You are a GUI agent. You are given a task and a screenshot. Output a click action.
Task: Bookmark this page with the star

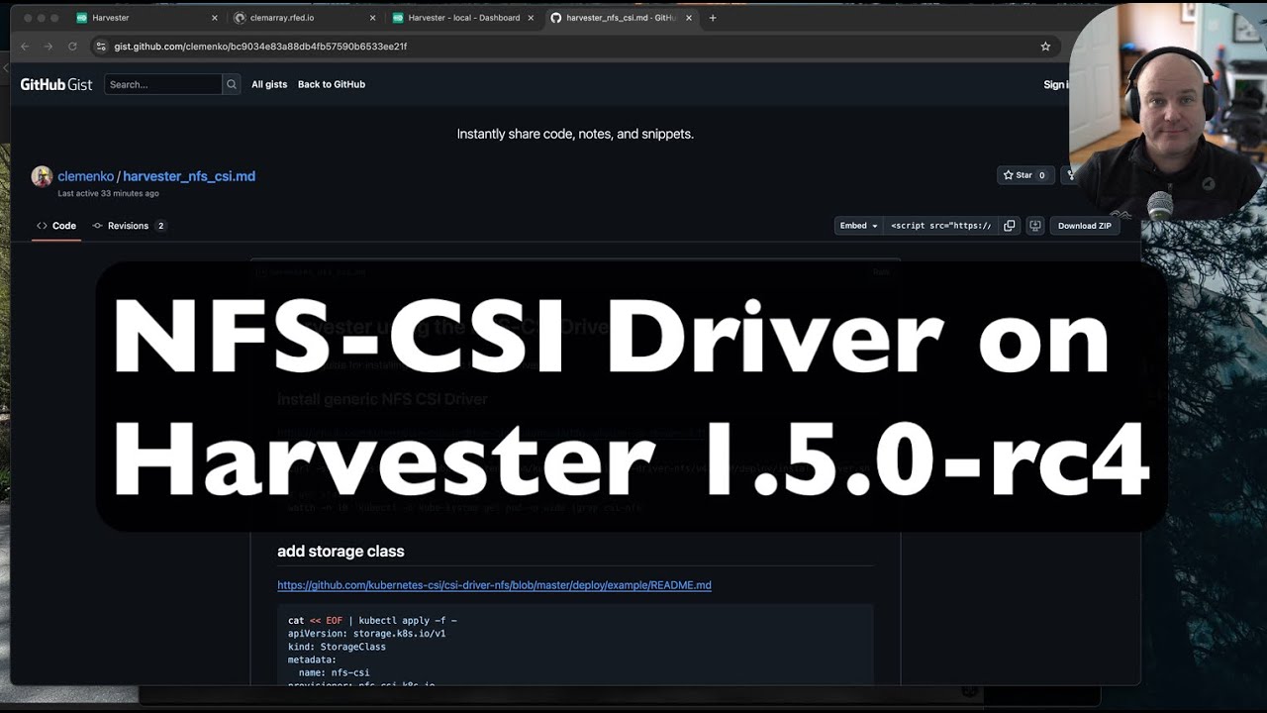1045,47
